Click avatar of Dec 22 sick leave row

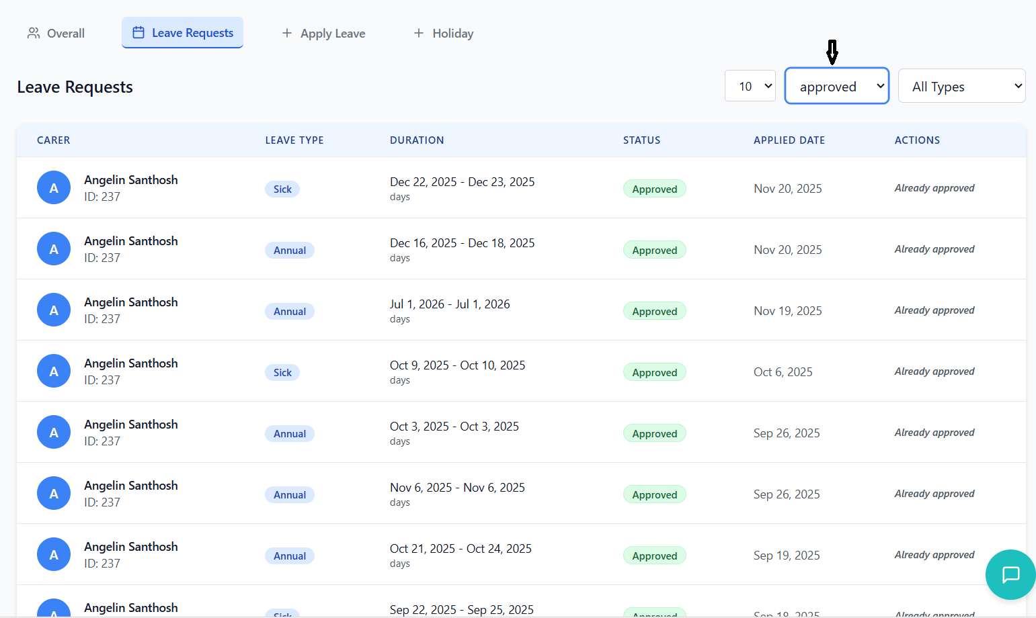pos(54,188)
